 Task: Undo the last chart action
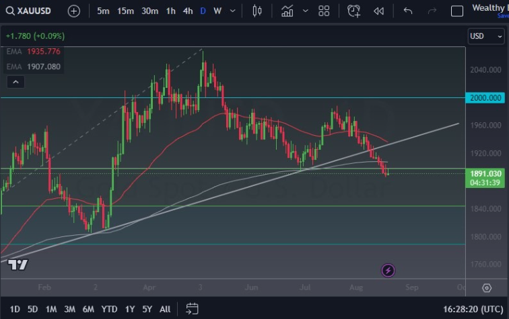408,11
